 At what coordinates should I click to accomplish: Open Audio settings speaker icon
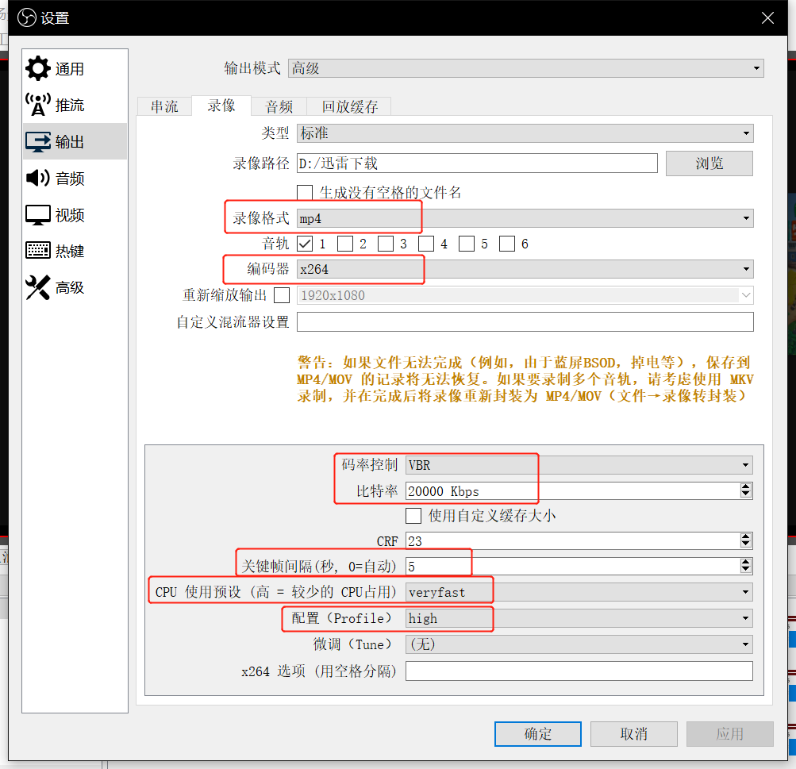point(37,179)
